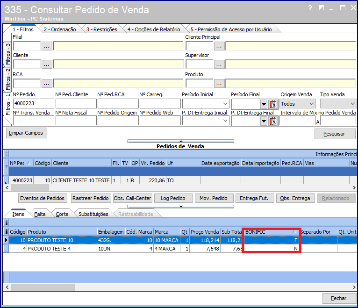Switch to 3 - Restrições tab
The image size is (358, 308).
(101, 29)
